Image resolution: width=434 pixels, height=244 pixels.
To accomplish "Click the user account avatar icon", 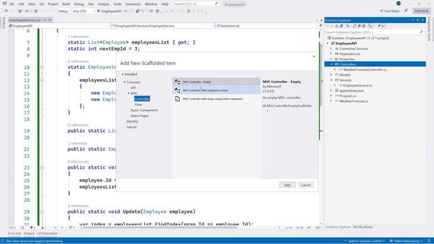I will (398, 3).
